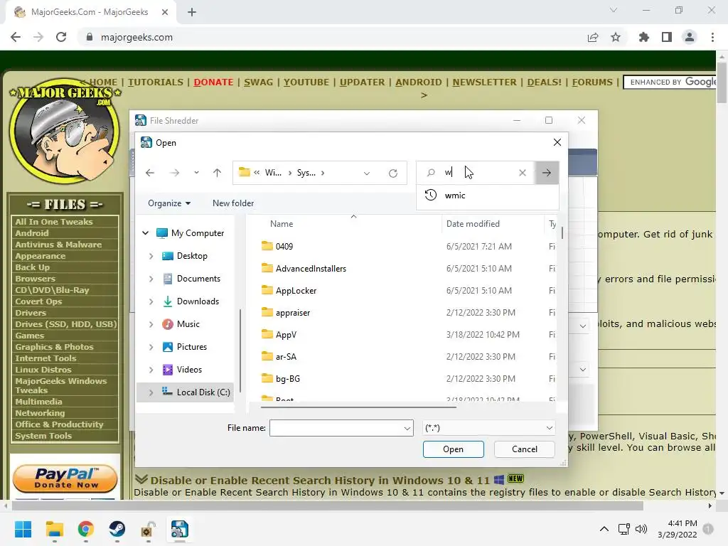Go up one folder level
The width and height of the screenshot is (728, 546).
click(x=217, y=173)
